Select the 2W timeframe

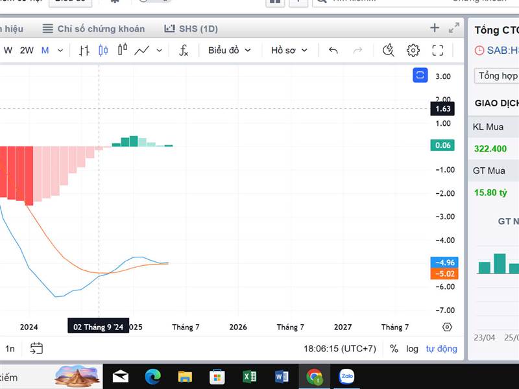click(27, 51)
